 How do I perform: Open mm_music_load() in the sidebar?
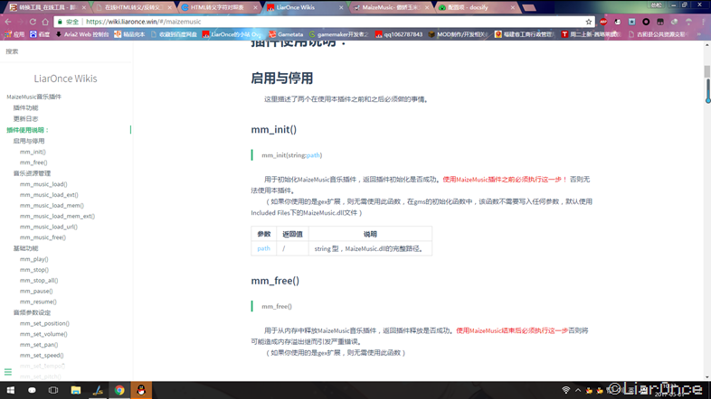tap(43, 184)
